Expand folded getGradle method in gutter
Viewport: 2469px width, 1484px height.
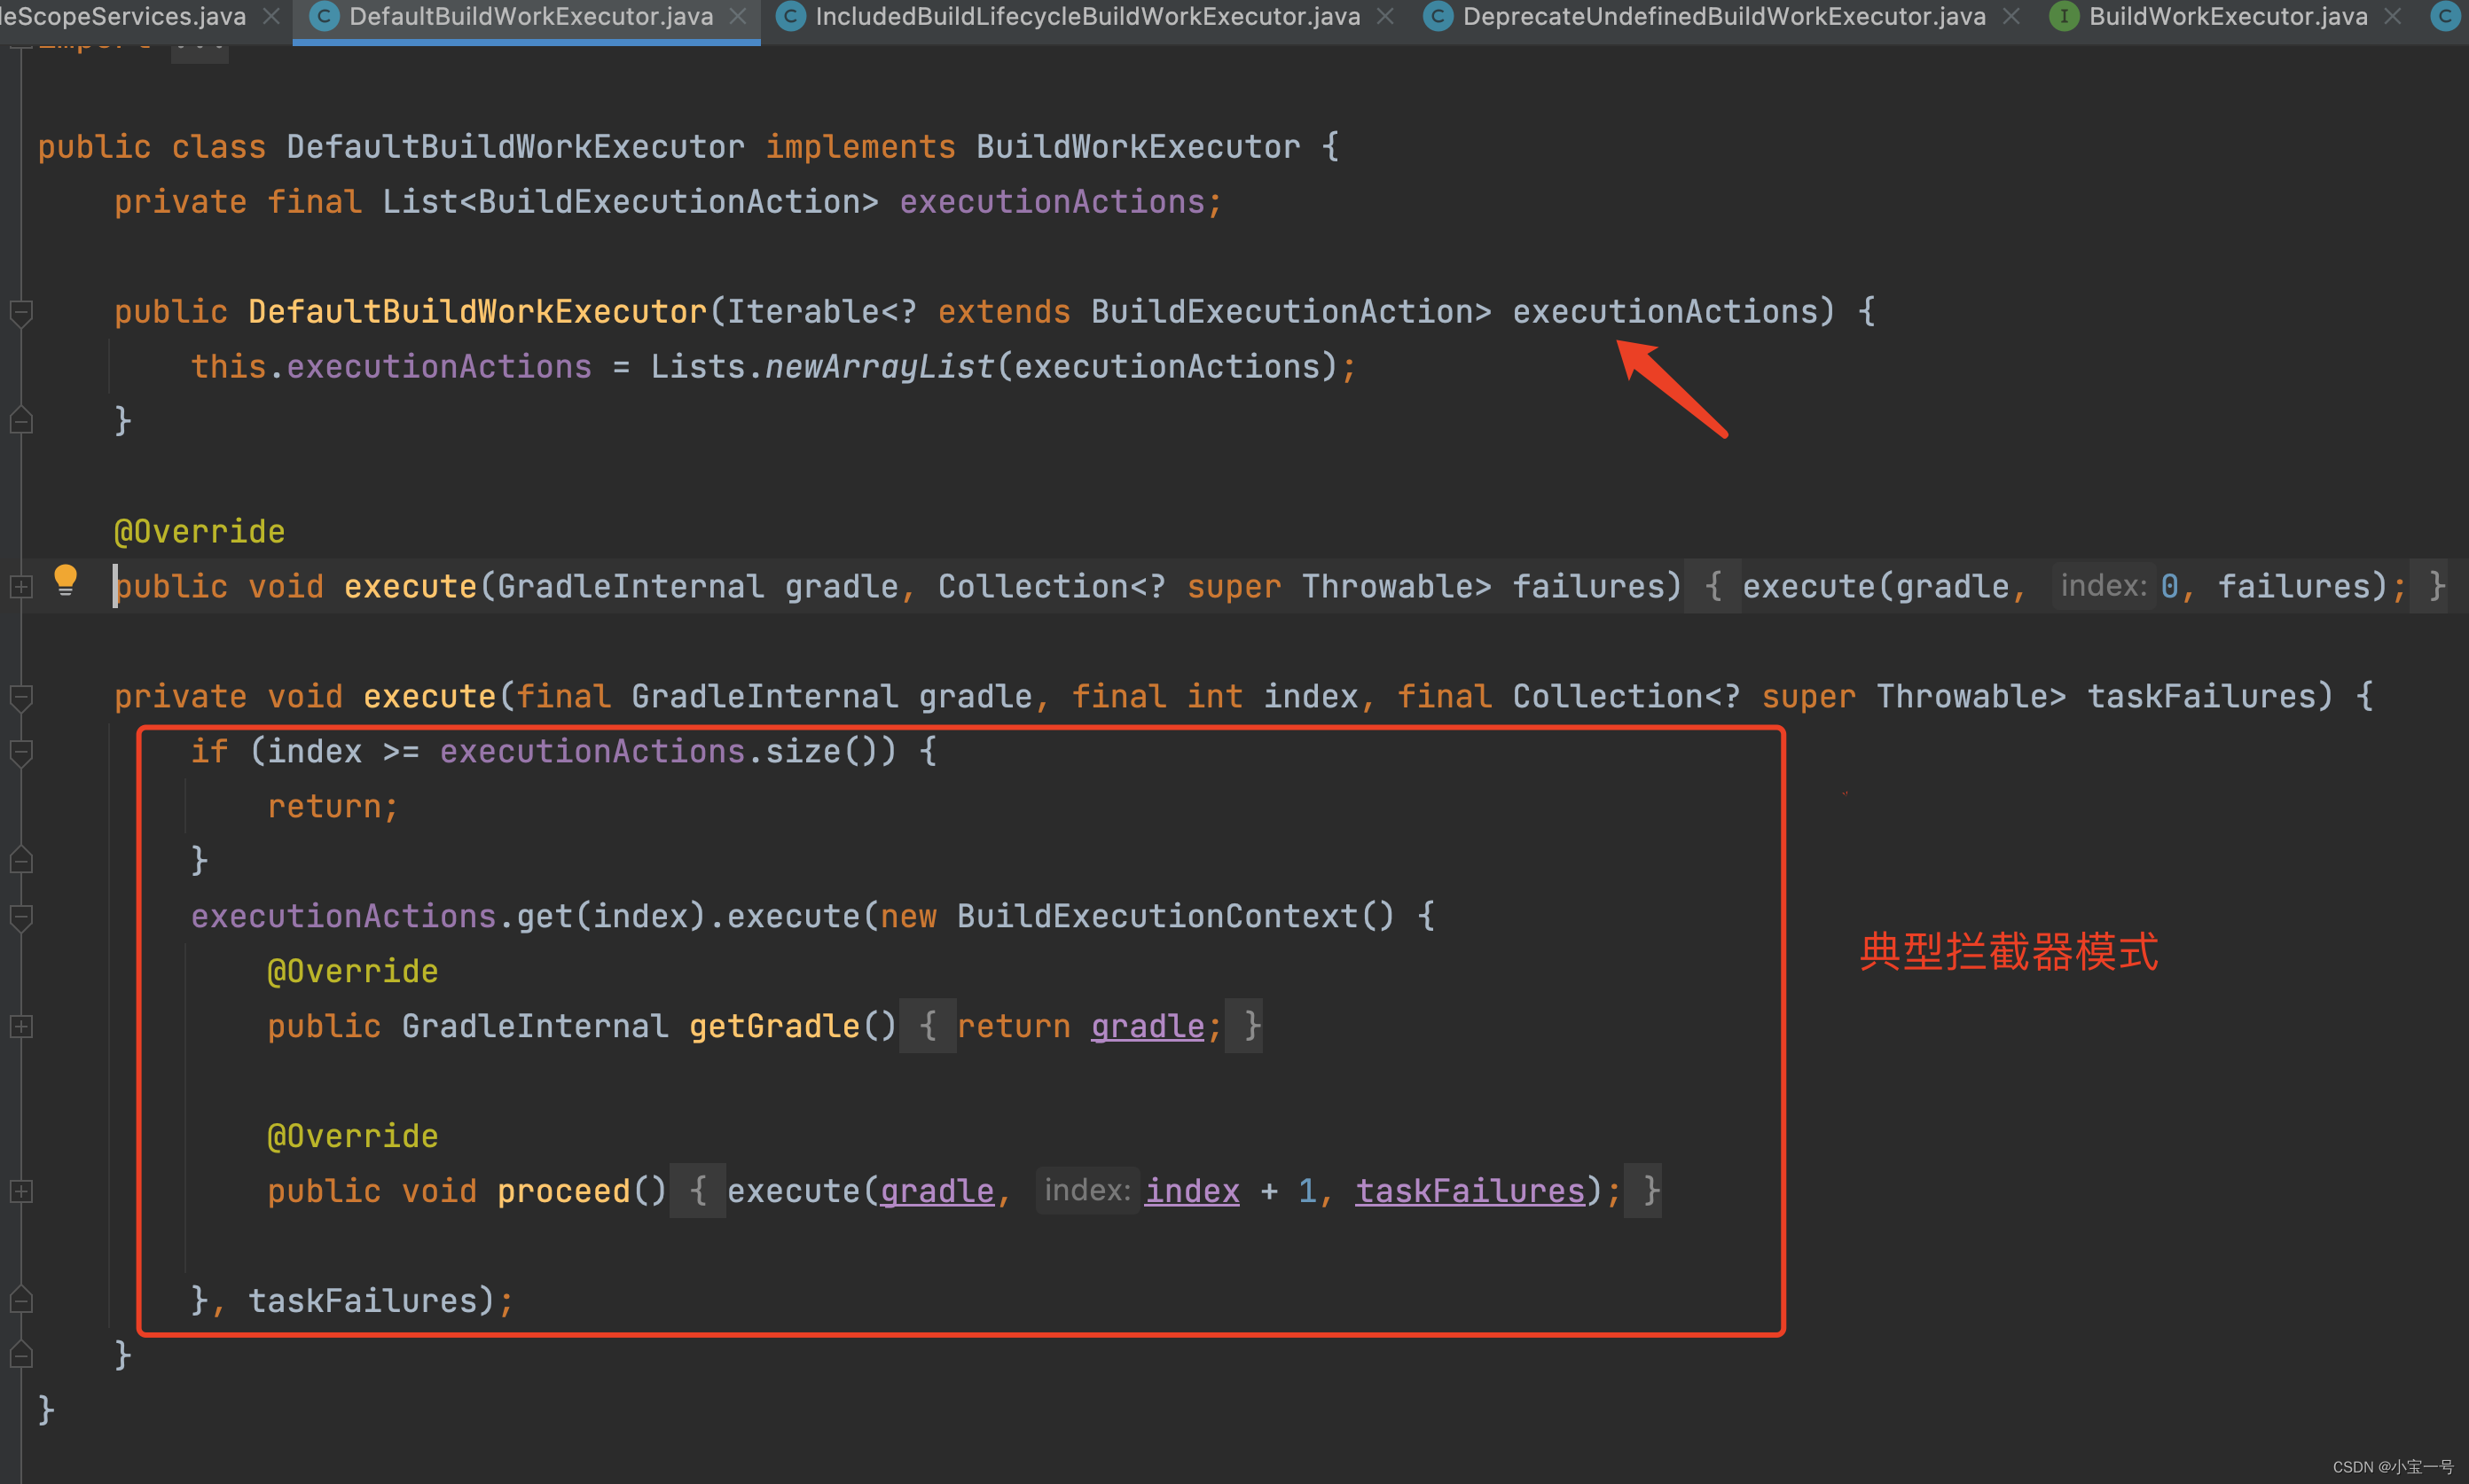[x=21, y=1027]
